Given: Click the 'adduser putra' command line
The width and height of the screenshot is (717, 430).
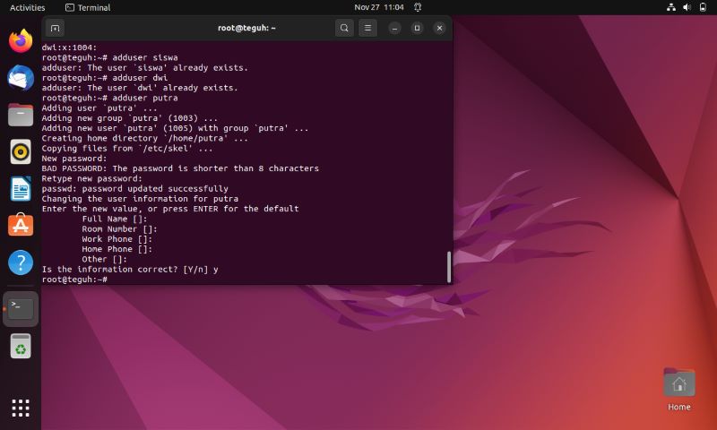Looking at the screenshot, I should point(109,98).
